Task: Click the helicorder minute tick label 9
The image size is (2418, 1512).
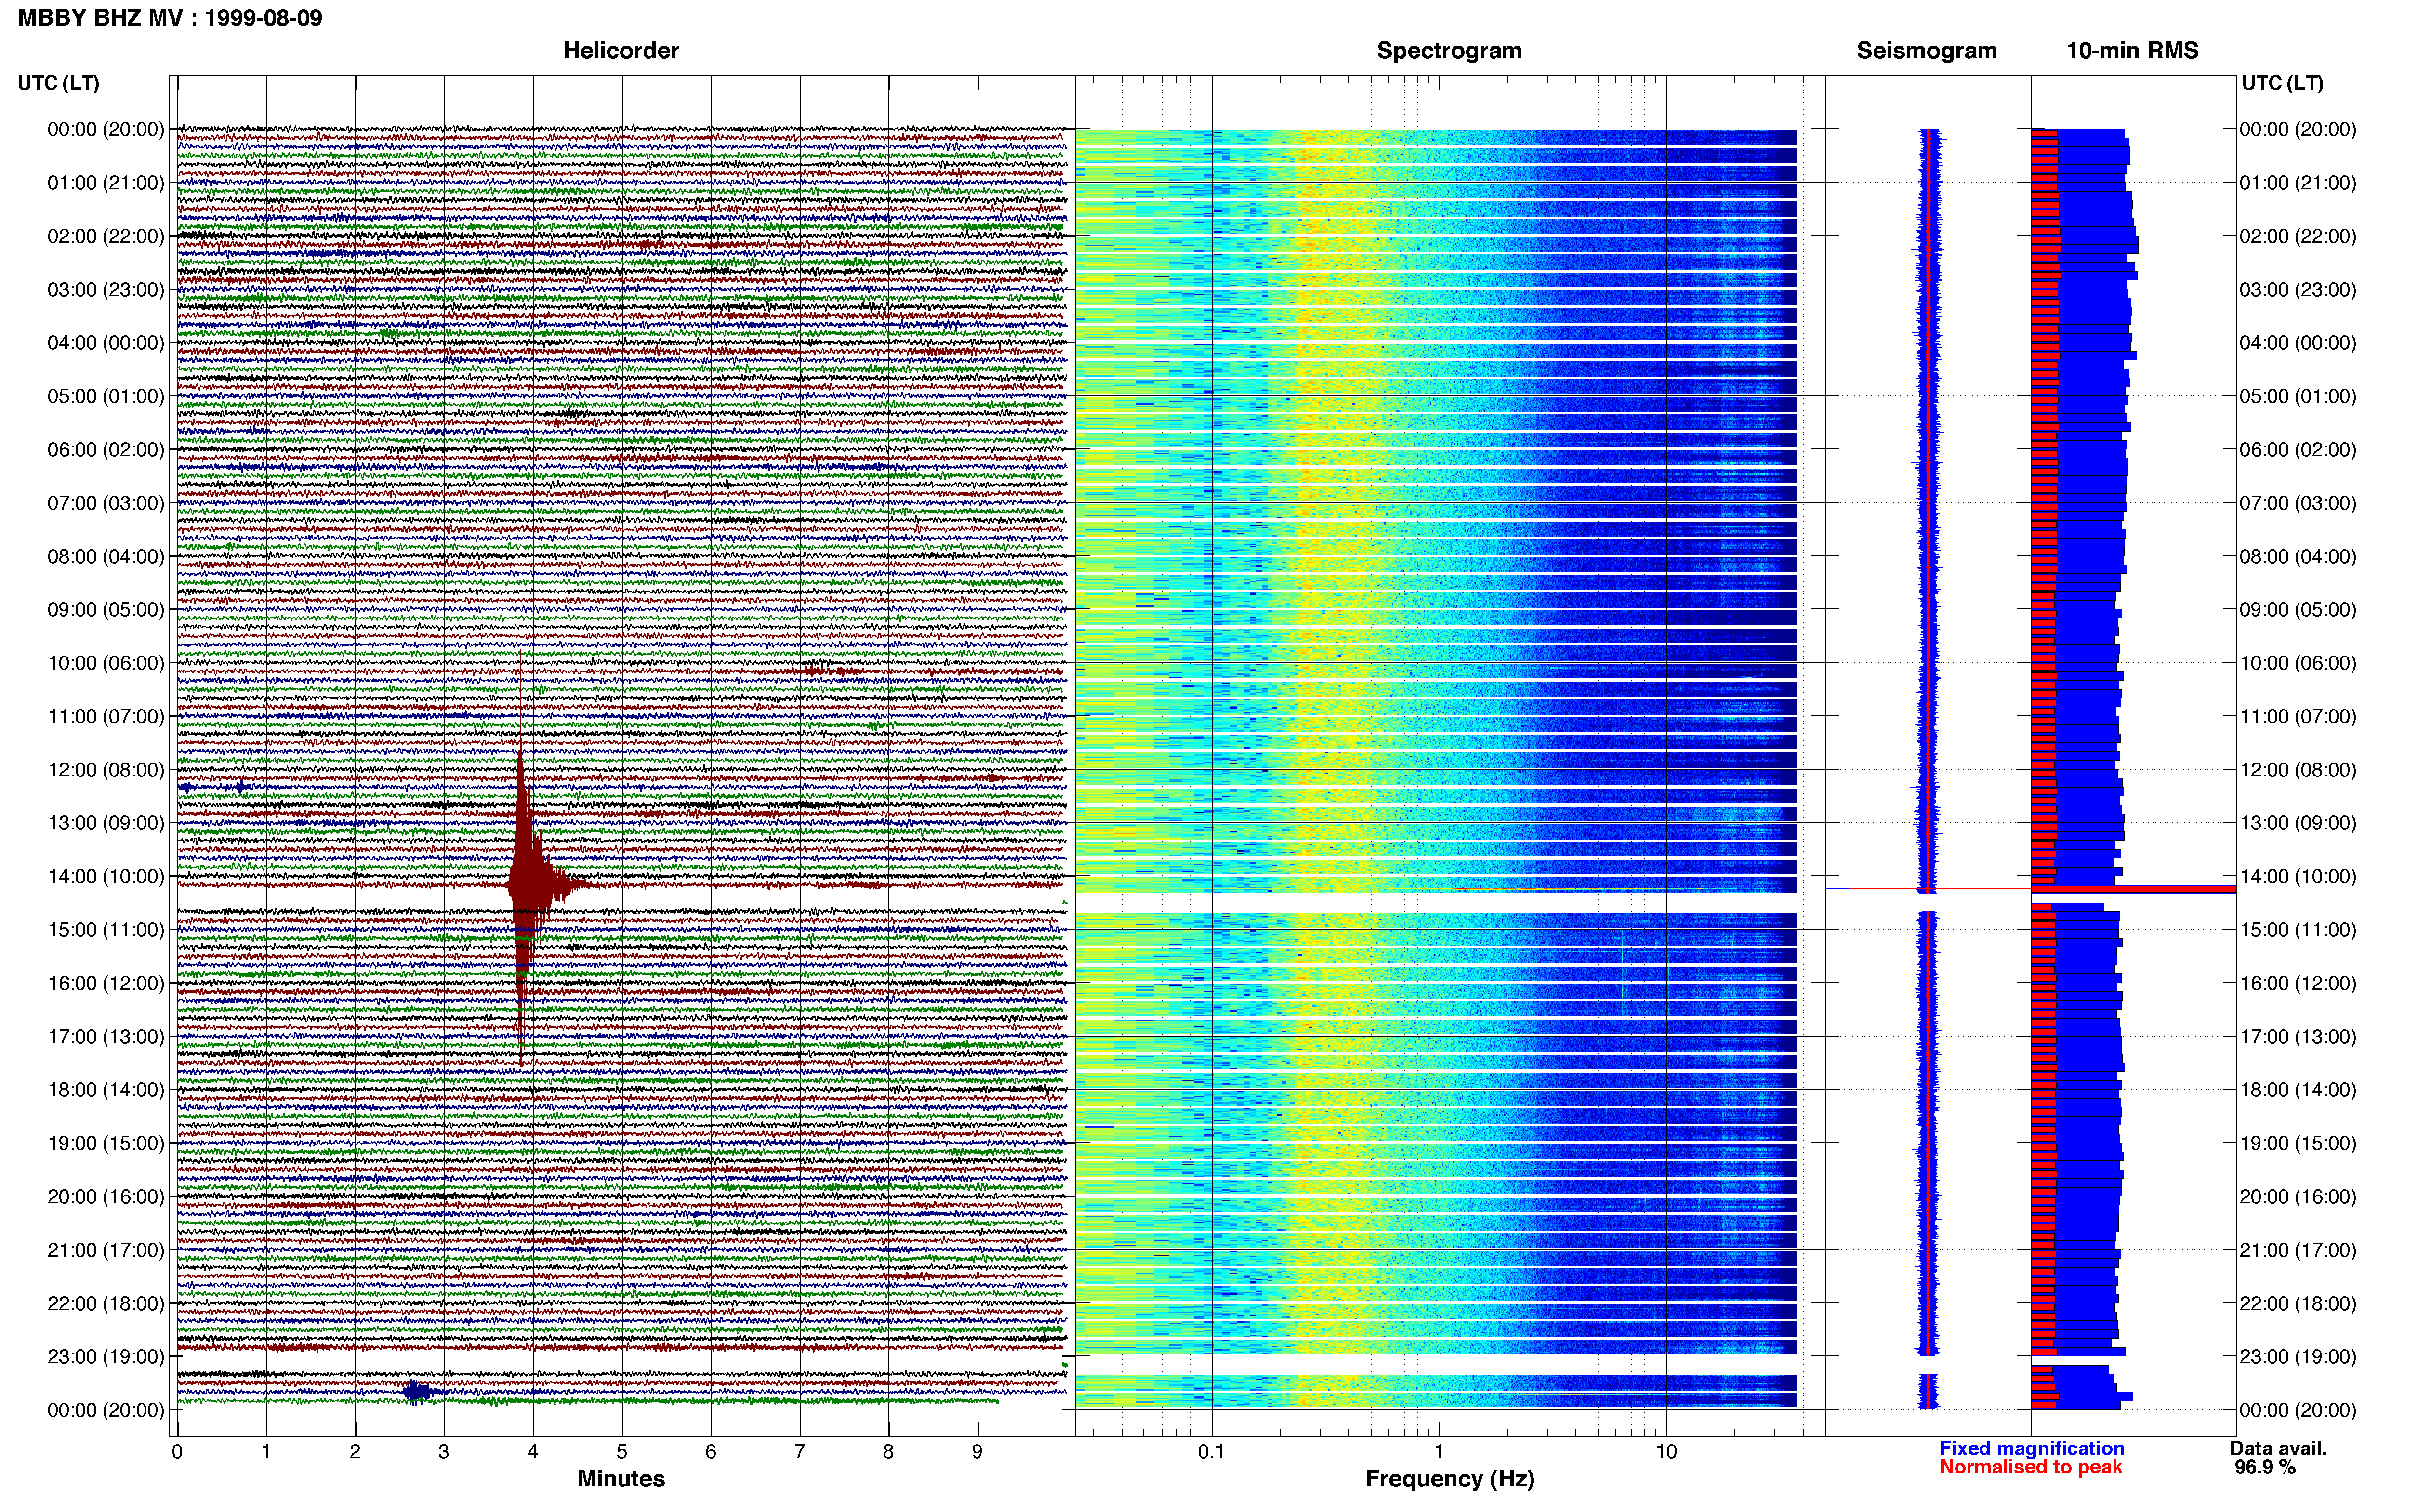Action: click(x=977, y=1452)
